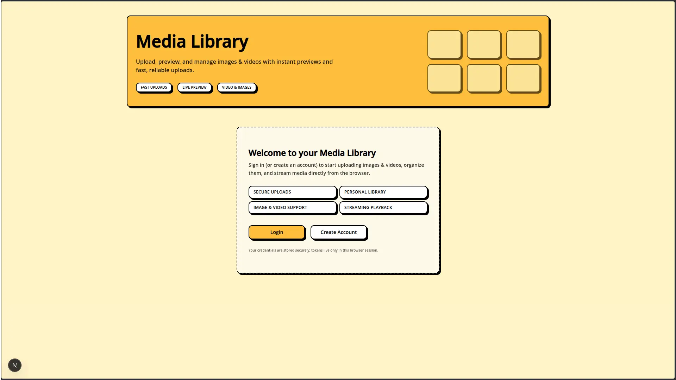Click the circular N icon at bottom left
The height and width of the screenshot is (380, 676).
coord(14,365)
